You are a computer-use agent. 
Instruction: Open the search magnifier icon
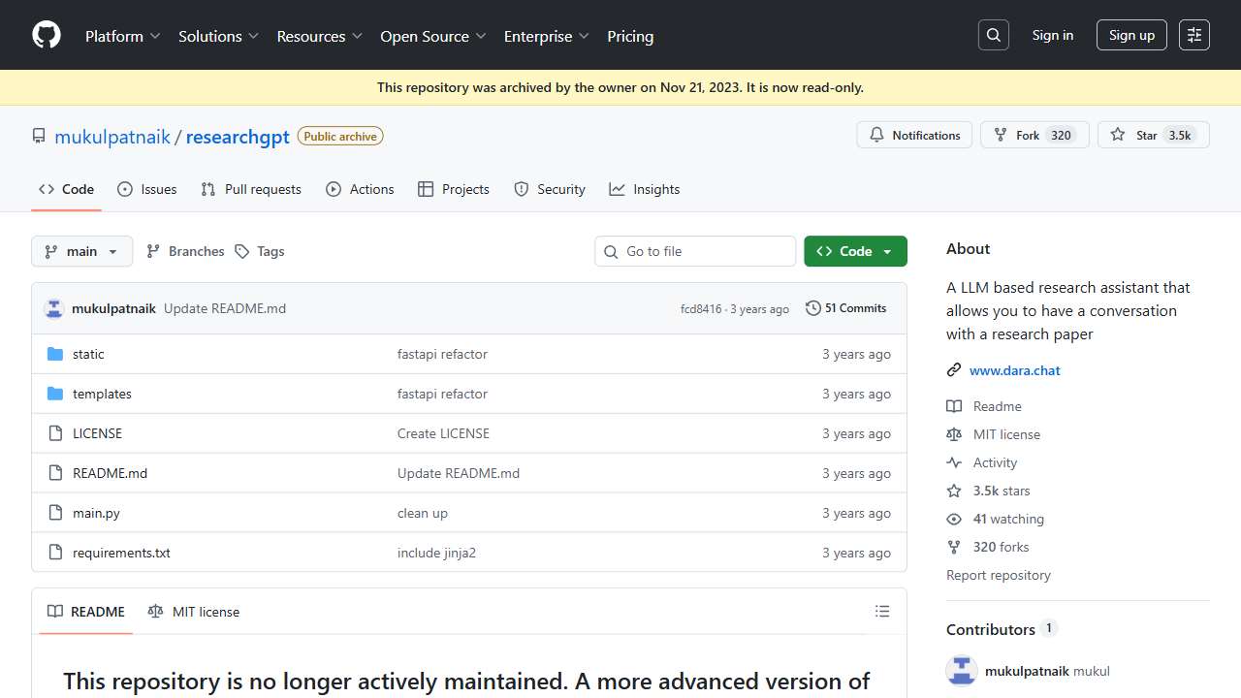pos(993,35)
